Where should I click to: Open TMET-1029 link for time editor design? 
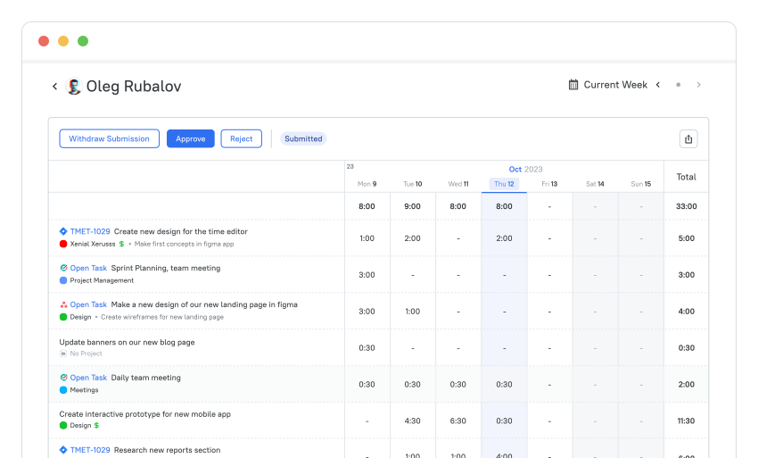tap(90, 231)
